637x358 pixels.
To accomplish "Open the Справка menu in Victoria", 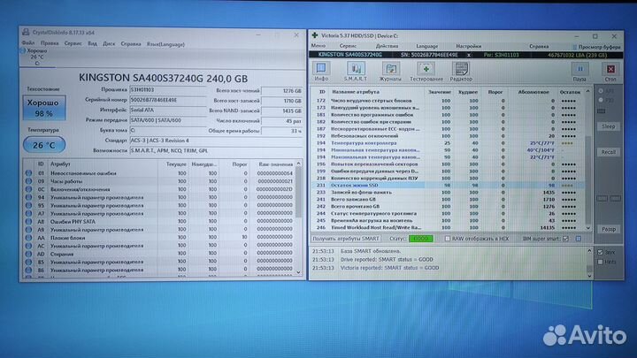I will [539, 46].
